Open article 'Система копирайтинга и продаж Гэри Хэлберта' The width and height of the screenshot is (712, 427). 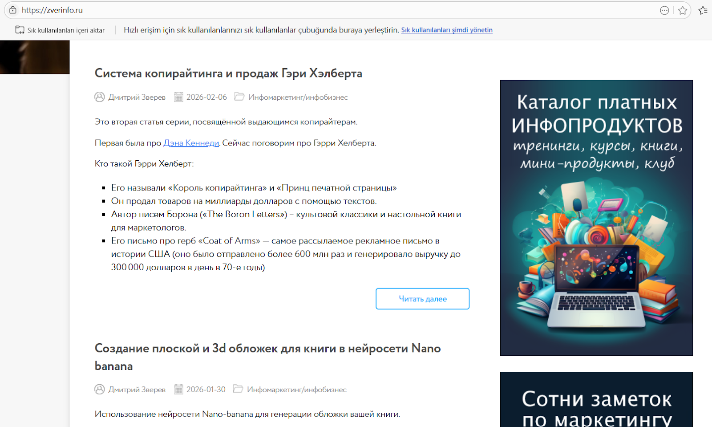point(228,73)
